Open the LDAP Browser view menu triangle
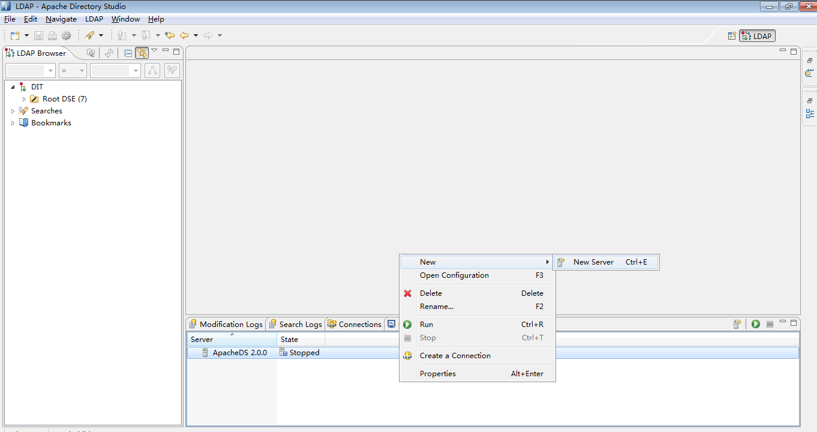Image resolution: width=817 pixels, height=432 pixels. (154, 50)
